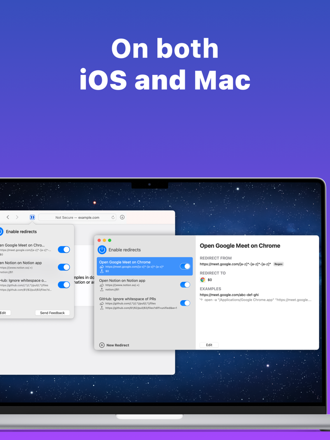Viewport: 330px width, 440px height.
Task: Click the plus circle icon by New Redirect
Action: coord(102,345)
